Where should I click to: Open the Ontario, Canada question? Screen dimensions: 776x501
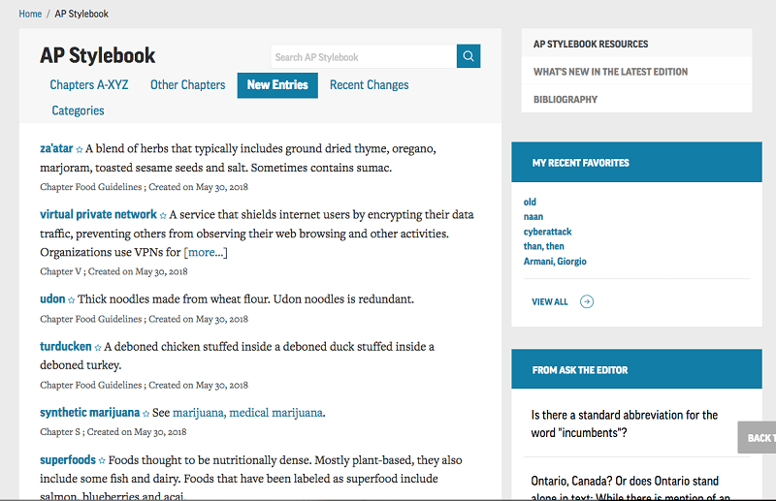click(630, 487)
